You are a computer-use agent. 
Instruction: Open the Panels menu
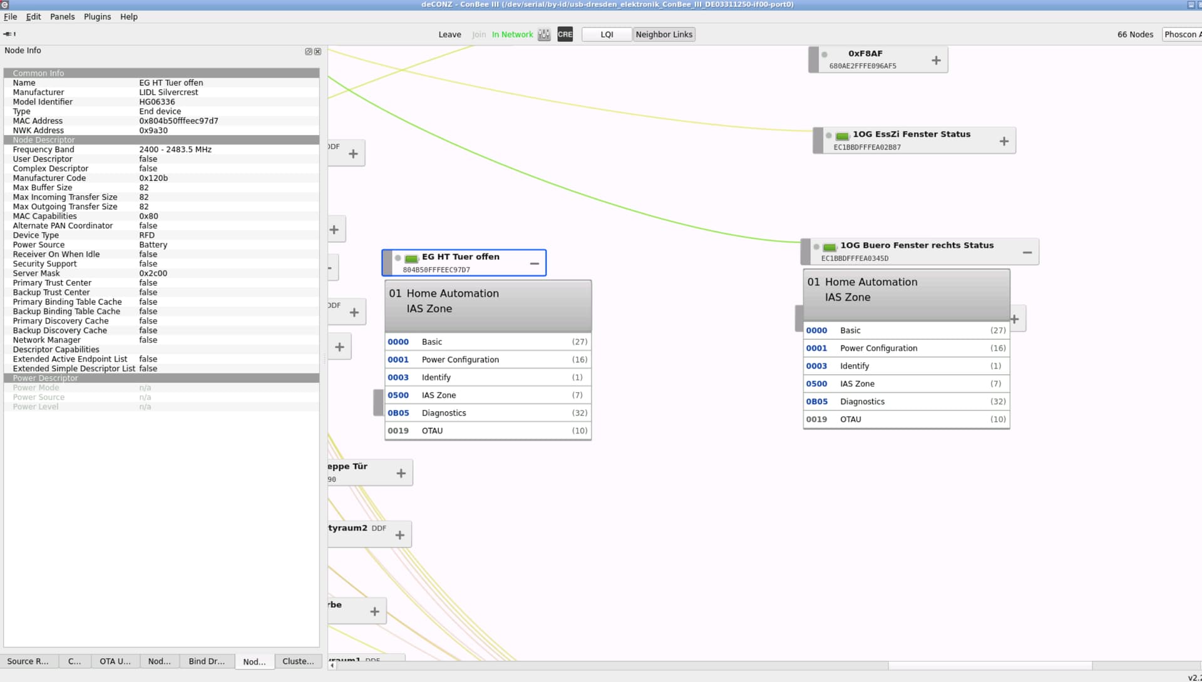pos(62,17)
